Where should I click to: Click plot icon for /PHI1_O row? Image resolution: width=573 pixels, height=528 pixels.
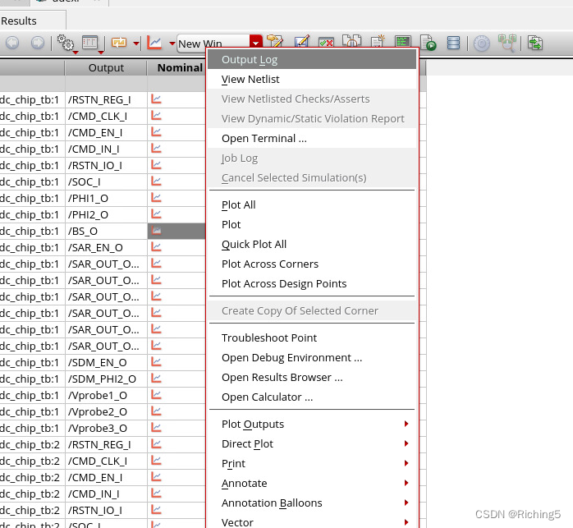[157, 197]
